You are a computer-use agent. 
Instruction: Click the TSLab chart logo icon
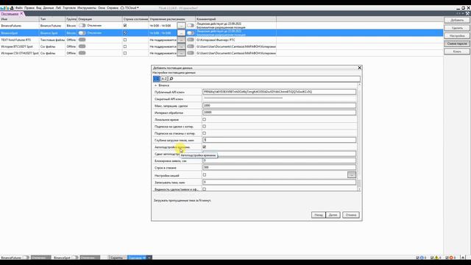pyautogui.click(x=4, y=8)
